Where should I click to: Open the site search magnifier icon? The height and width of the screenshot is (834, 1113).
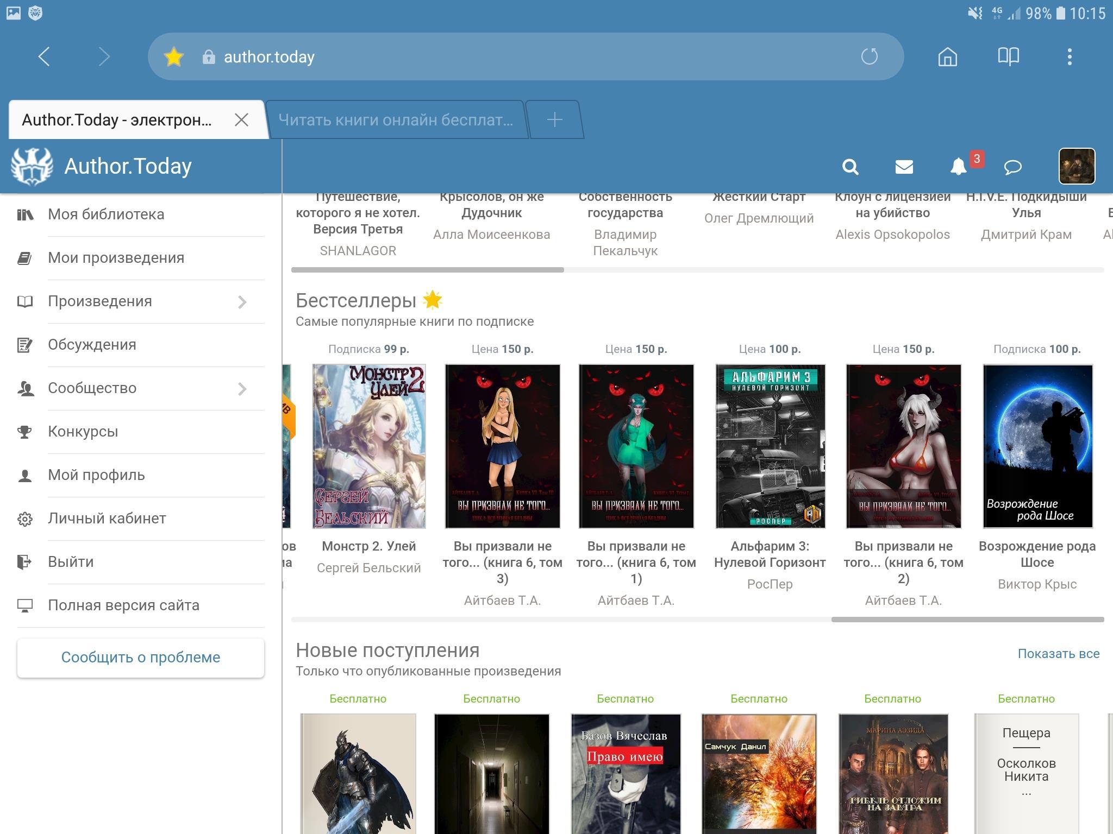pyautogui.click(x=851, y=167)
